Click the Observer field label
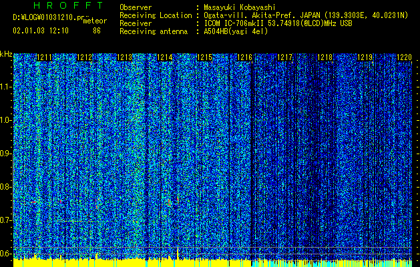The width and height of the screenshot is (420, 267). 136,7
